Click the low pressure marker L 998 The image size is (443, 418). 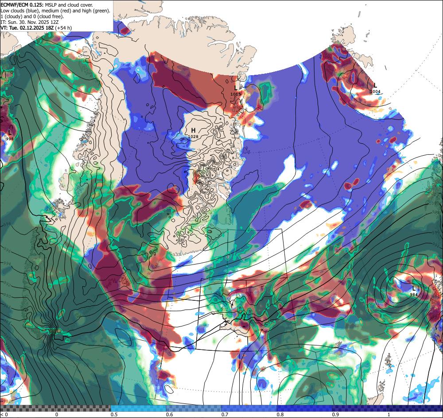(10, 135)
